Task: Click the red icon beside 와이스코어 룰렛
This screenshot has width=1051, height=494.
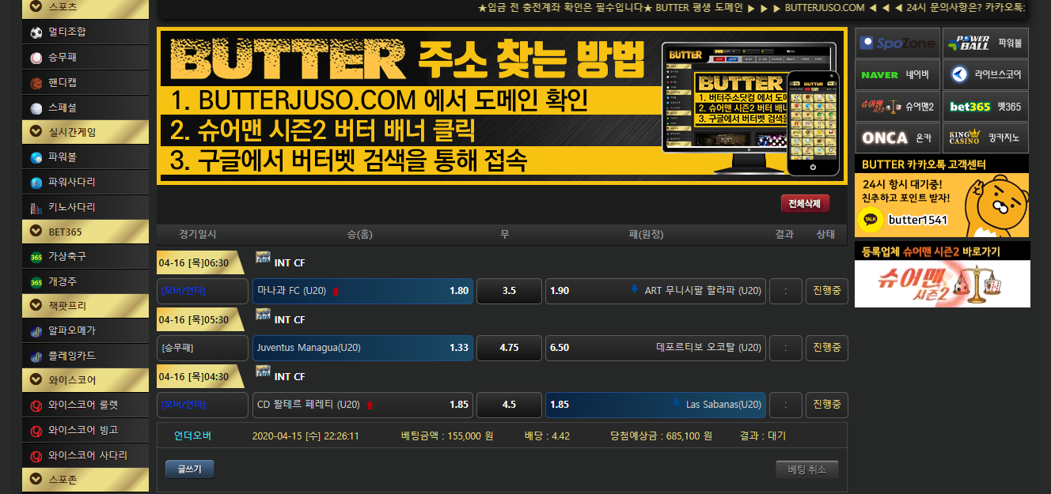Action: click(x=36, y=405)
